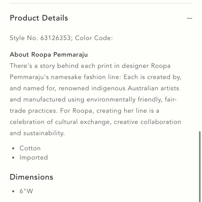This screenshot has height=202, width=202.
Task: Click the Product Details section heading
Action: coord(39,18)
